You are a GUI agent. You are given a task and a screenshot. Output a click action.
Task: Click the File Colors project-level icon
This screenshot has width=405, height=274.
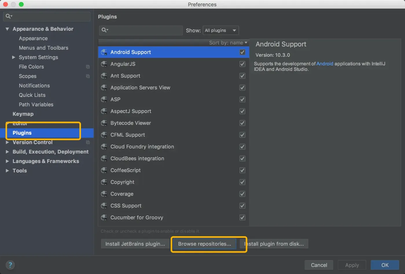tap(88, 67)
